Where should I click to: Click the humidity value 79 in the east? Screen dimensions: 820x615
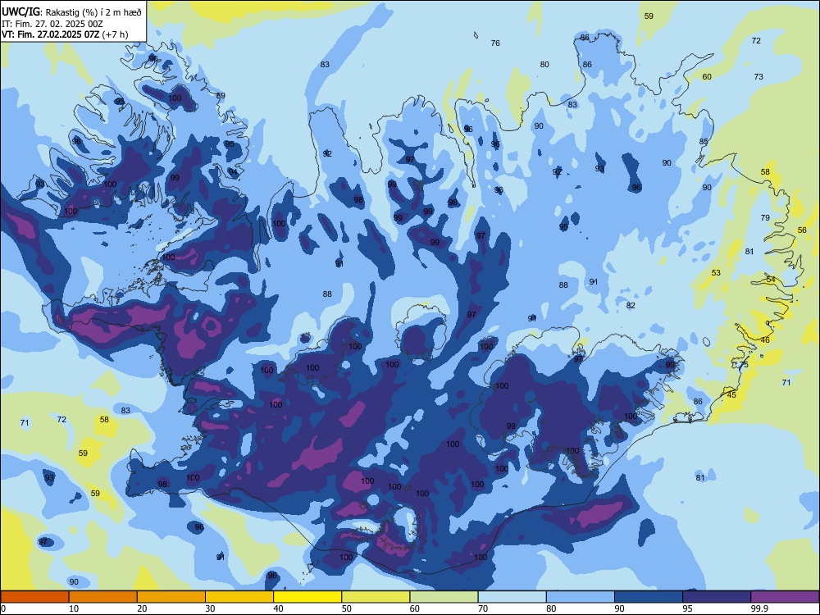pyautogui.click(x=765, y=217)
